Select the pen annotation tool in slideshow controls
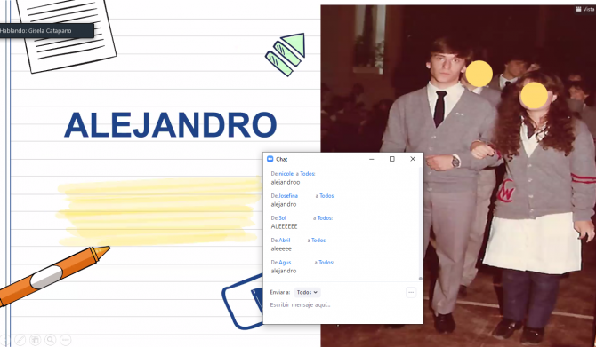Screen dimensions: 596x347 pos(20,340)
